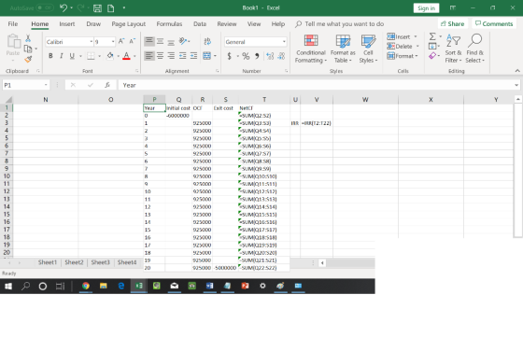
Task: Open the Cell Styles gallery
Action: [x=368, y=49]
